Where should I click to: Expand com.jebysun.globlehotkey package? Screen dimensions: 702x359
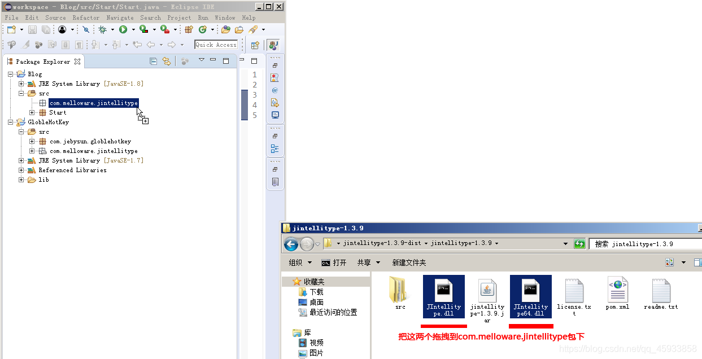click(x=32, y=141)
